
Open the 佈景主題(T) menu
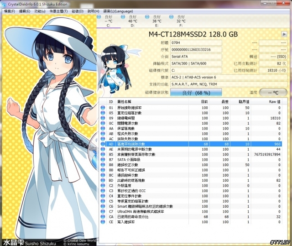coord(58,11)
